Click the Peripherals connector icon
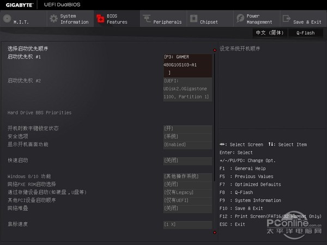The width and height of the screenshot is (327, 245). [x=147, y=19]
